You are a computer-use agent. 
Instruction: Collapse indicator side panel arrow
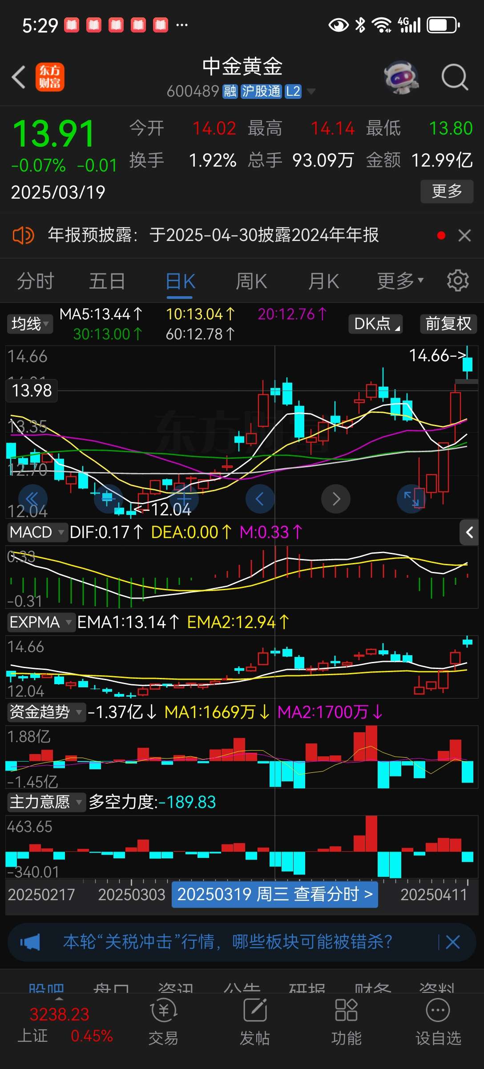point(469,532)
